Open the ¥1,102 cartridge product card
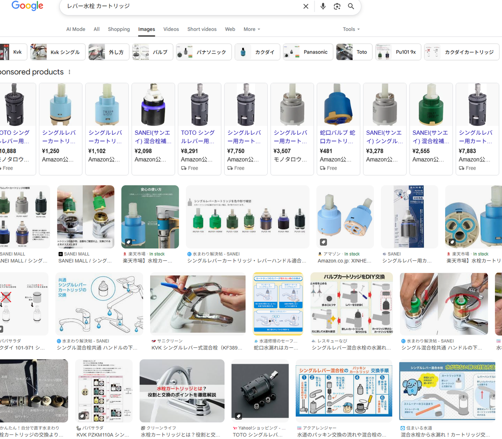The image size is (502, 439). tap(107, 129)
